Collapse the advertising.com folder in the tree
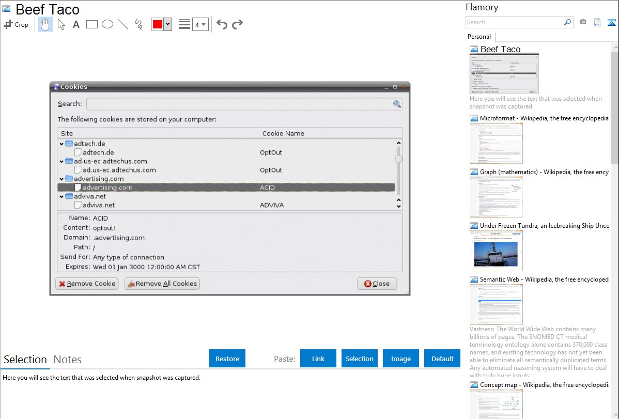This screenshot has height=419, width=619. [x=62, y=179]
